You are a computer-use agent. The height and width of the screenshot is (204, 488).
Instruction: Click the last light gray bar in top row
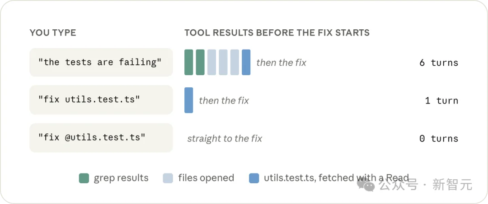(235, 62)
